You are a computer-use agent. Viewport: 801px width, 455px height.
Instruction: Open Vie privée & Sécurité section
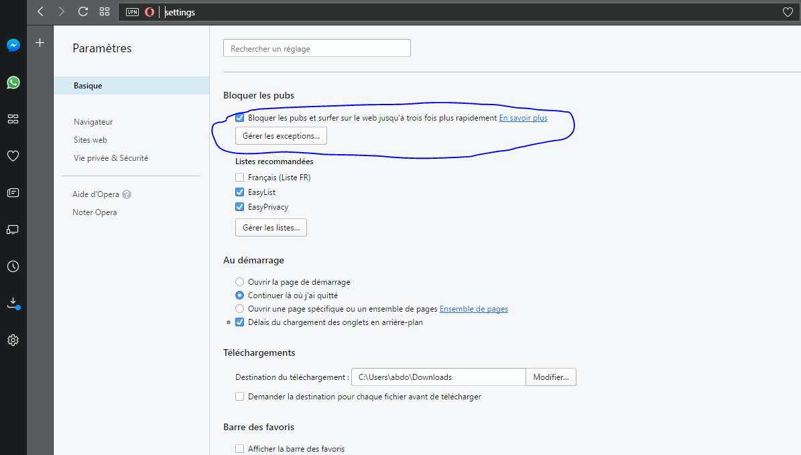(111, 158)
